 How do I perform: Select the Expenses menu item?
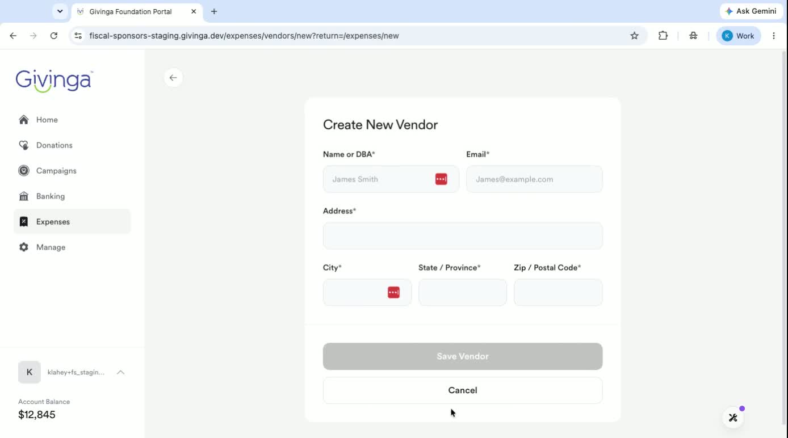[x=72, y=222]
